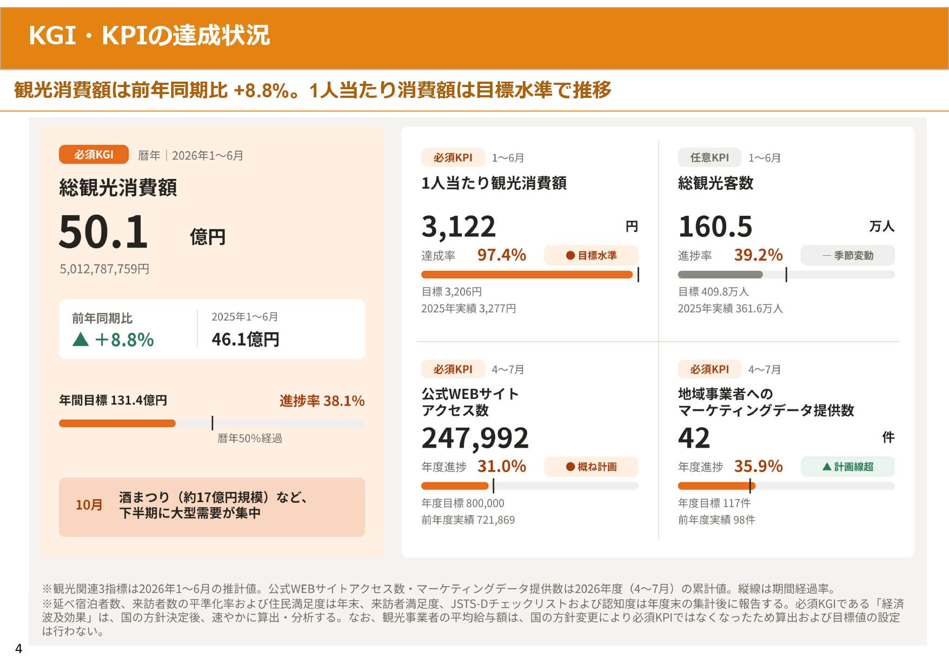The image size is (949, 671).
Task: Click the 2025年実績 3,277円 line
Action: pyautogui.click(x=469, y=308)
